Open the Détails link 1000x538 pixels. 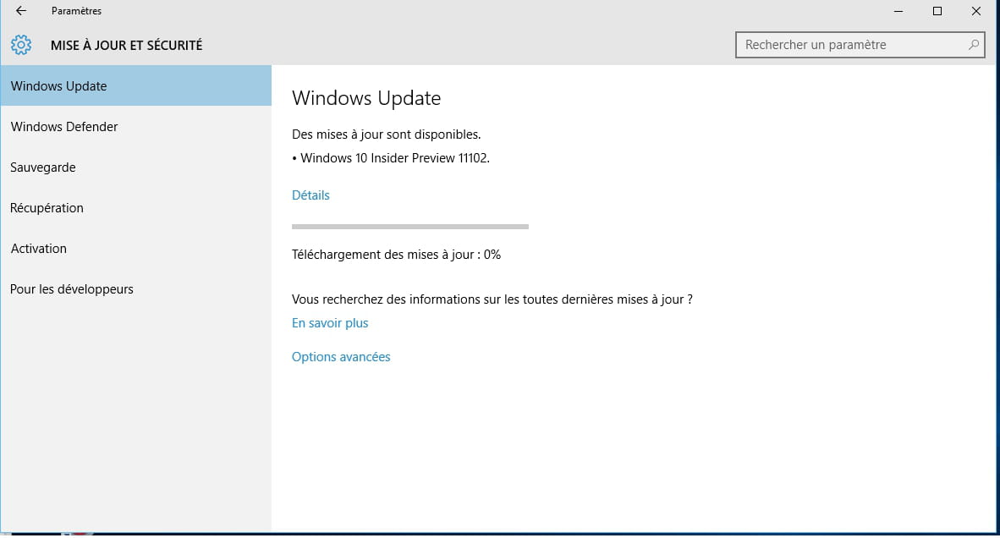[310, 195]
